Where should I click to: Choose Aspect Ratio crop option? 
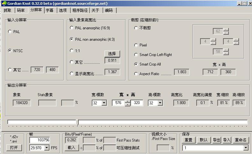coord(136,74)
